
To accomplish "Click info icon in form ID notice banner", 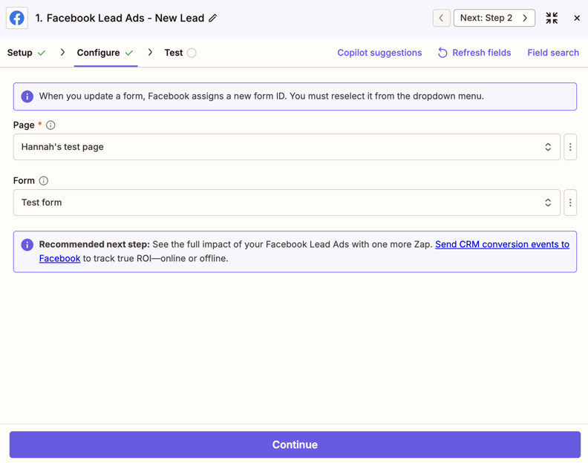I will pos(27,96).
